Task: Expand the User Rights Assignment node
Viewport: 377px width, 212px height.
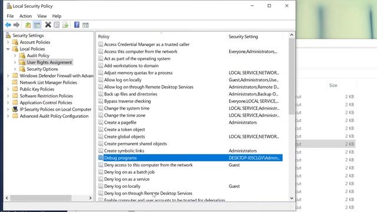Action: click(15, 62)
